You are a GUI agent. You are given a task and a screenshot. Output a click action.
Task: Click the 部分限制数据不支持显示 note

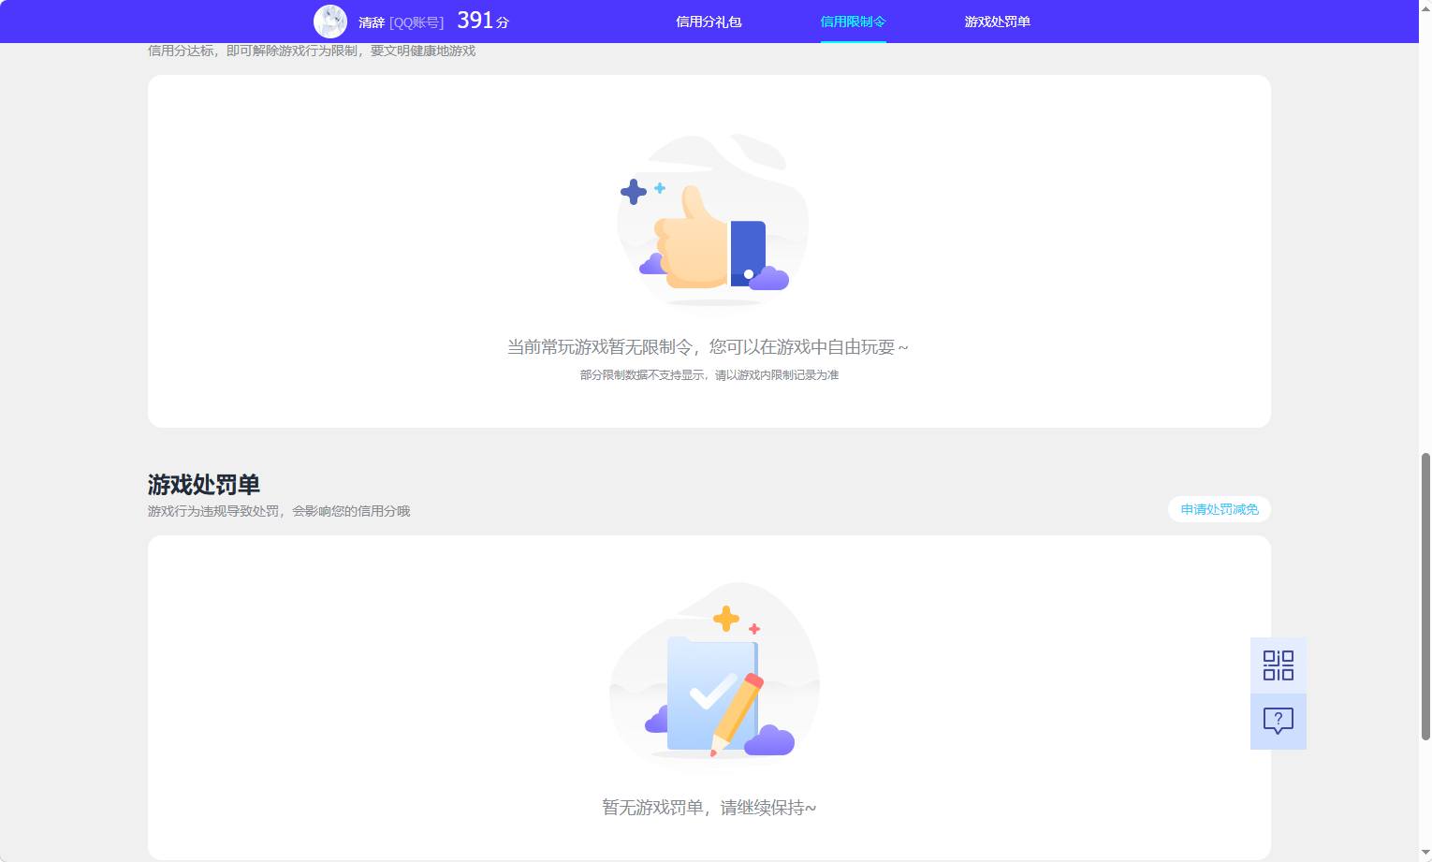coord(709,374)
